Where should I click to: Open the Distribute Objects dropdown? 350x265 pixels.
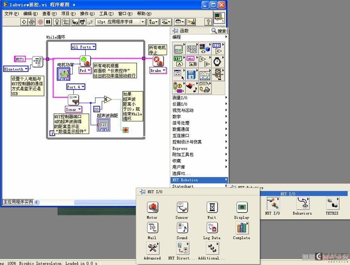166,22
